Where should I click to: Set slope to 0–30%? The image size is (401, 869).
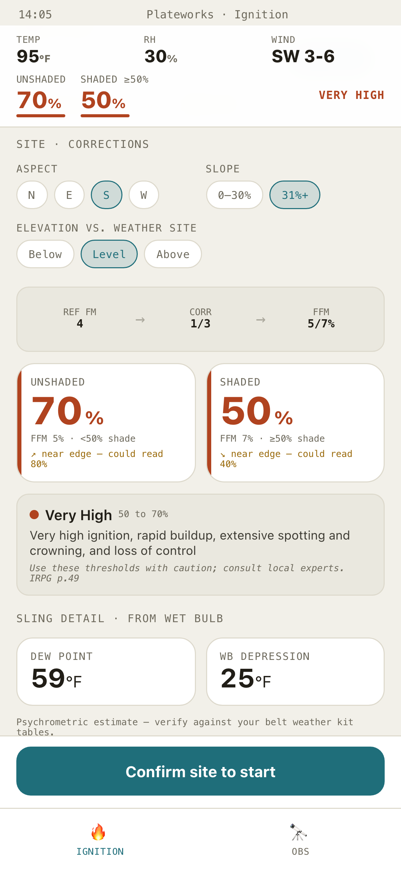[235, 195]
